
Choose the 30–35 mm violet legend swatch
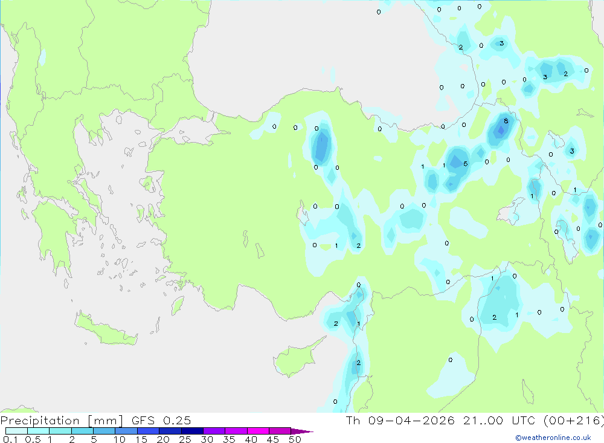(214, 431)
